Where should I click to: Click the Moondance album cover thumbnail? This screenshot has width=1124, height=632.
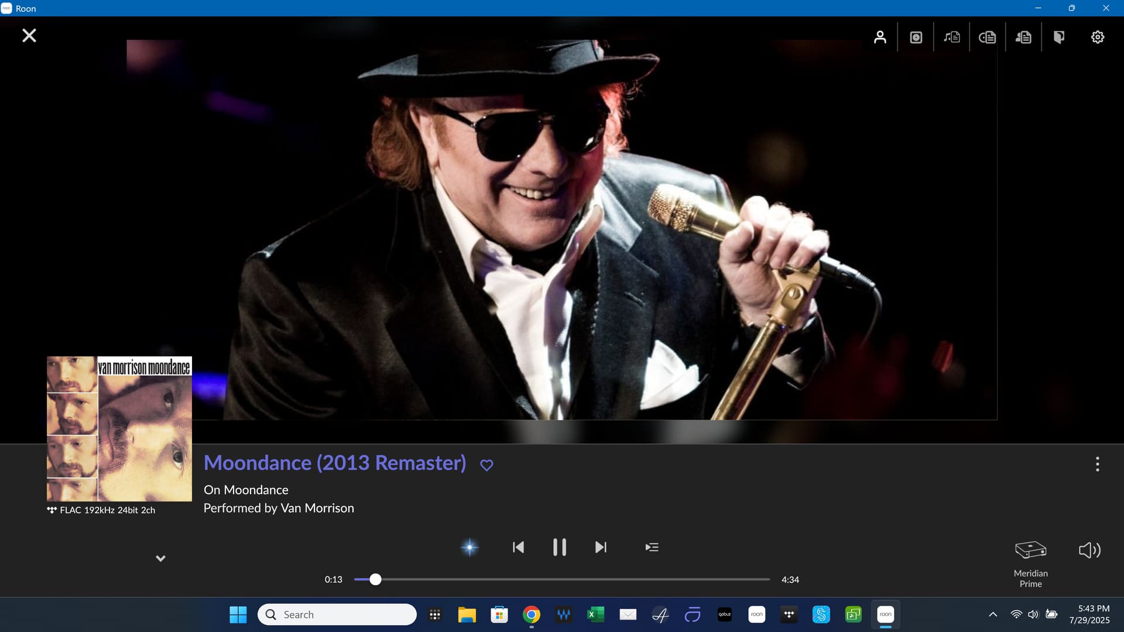click(119, 428)
